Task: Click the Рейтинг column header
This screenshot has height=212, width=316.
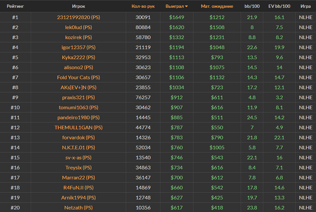Action: [x=15, y=6]
